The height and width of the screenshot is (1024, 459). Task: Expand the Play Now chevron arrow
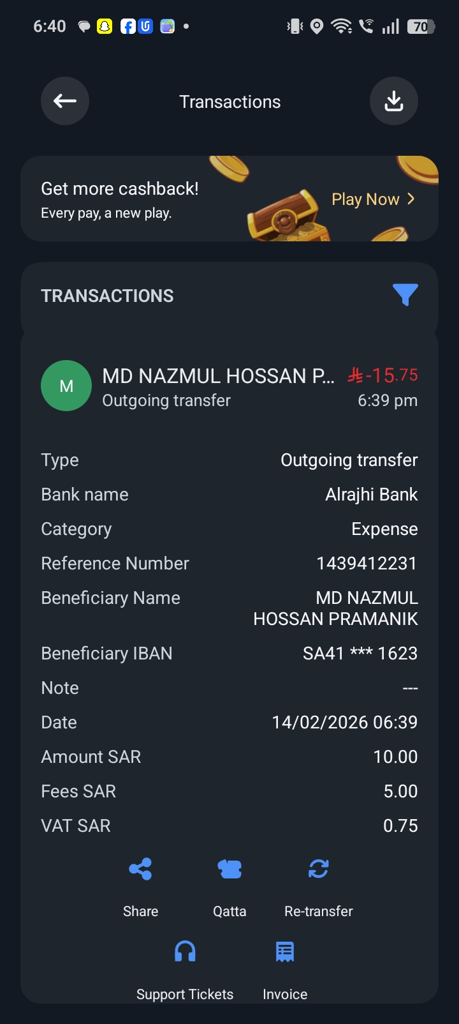tap(411, 199)
